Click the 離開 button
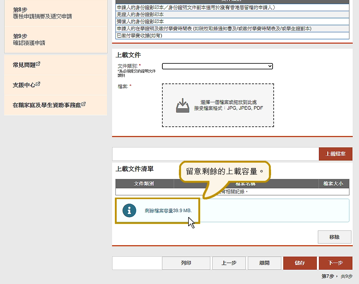This screenshot has height=284, width=359. [x=264, y=263]
